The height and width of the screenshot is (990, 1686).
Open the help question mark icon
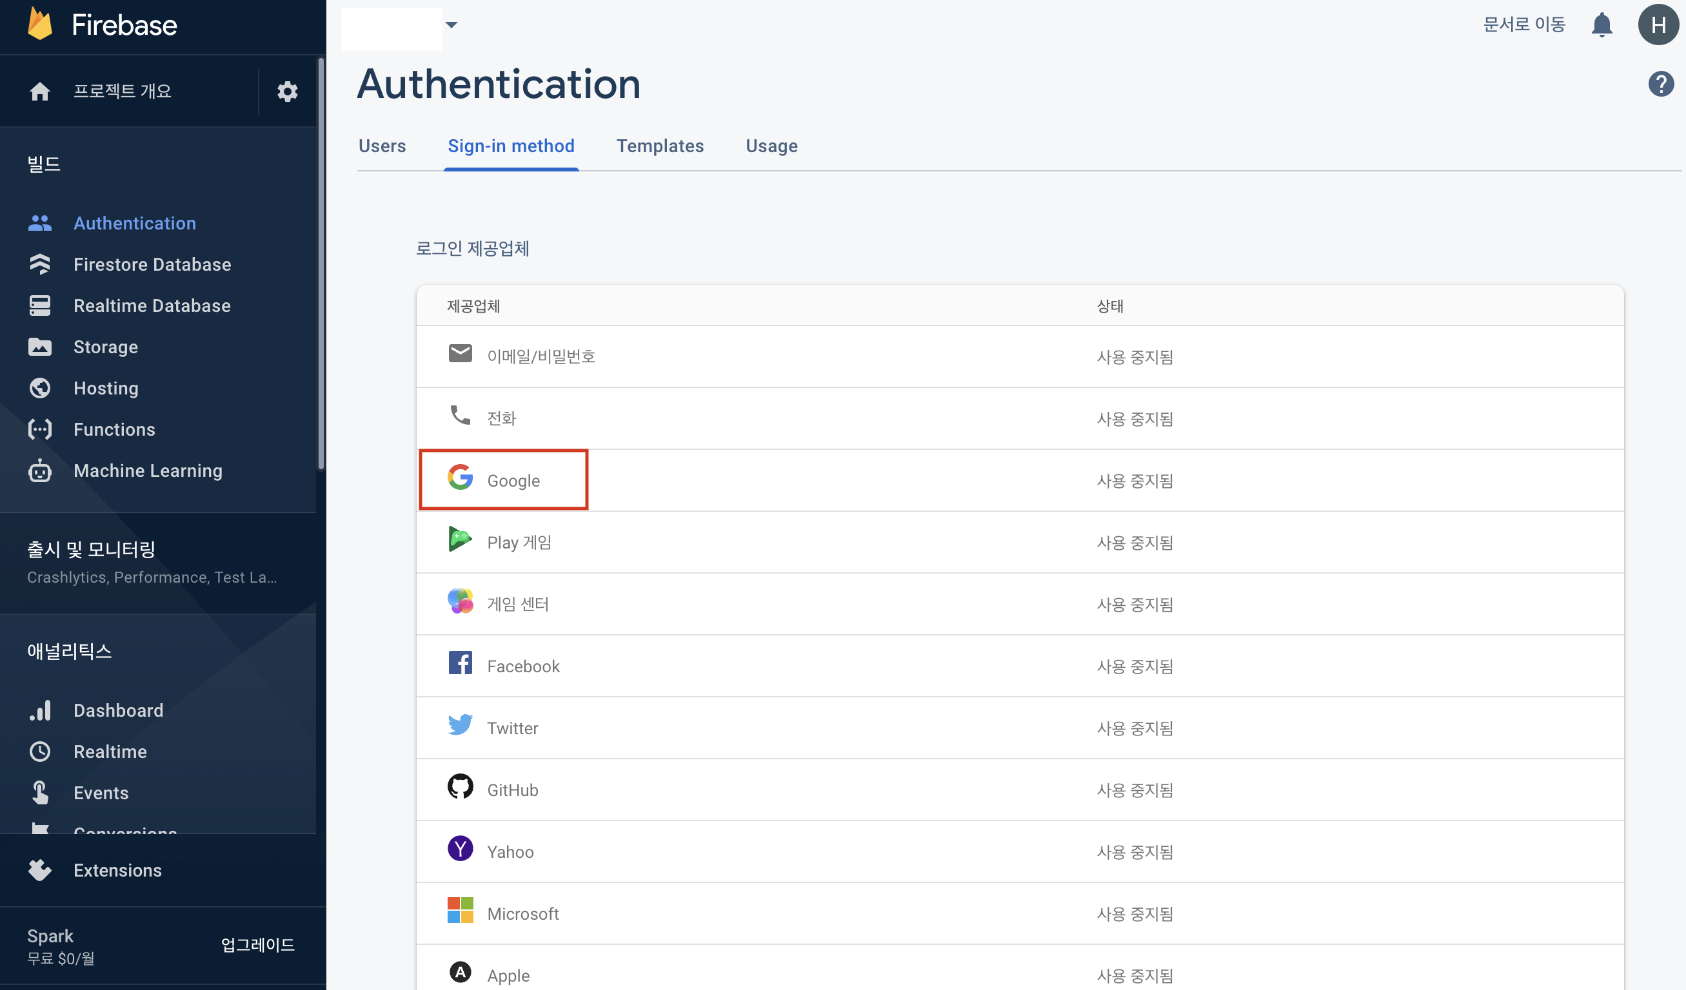(1660, 84)
